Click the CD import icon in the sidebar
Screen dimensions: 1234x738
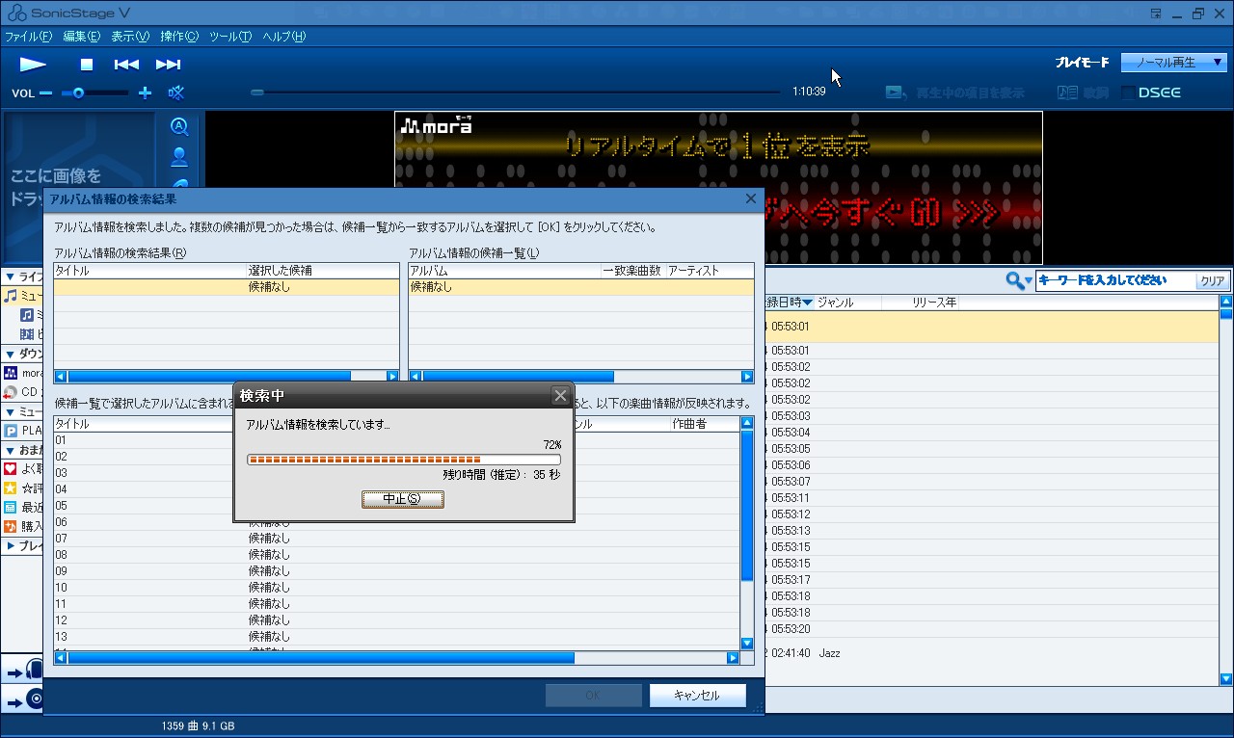[x=11, y=391]
